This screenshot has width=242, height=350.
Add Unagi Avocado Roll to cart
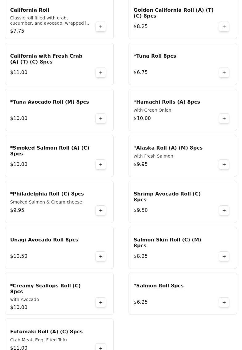click(101, 256)
